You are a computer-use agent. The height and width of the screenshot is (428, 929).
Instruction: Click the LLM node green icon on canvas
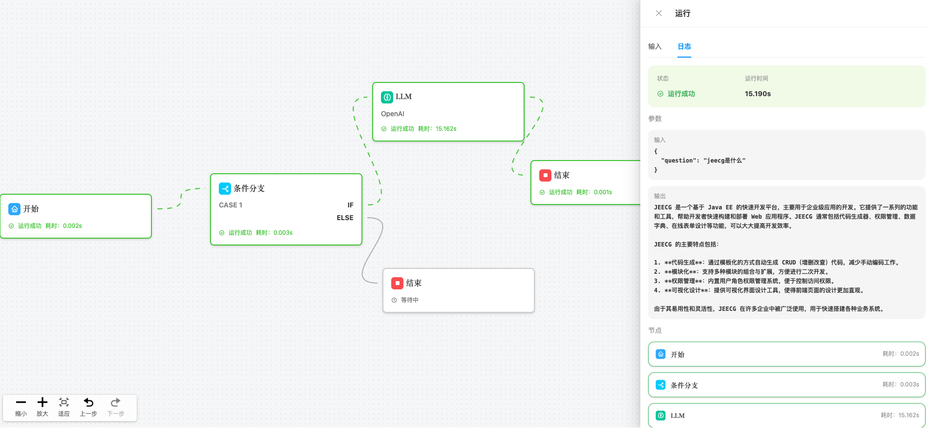point(387,97)
